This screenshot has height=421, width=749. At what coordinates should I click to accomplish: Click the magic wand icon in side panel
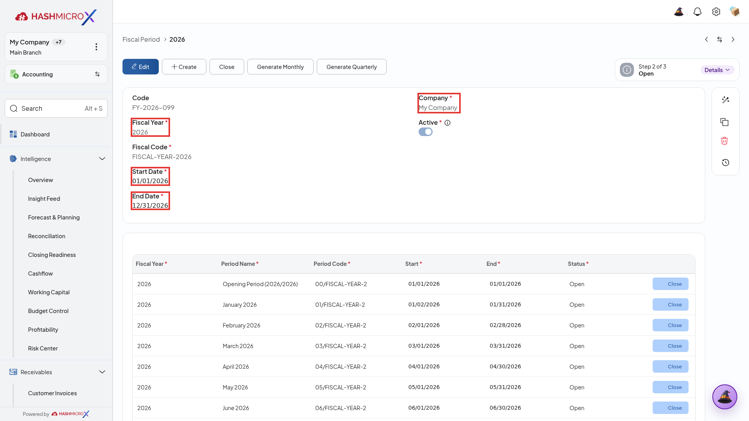point(726,100)
